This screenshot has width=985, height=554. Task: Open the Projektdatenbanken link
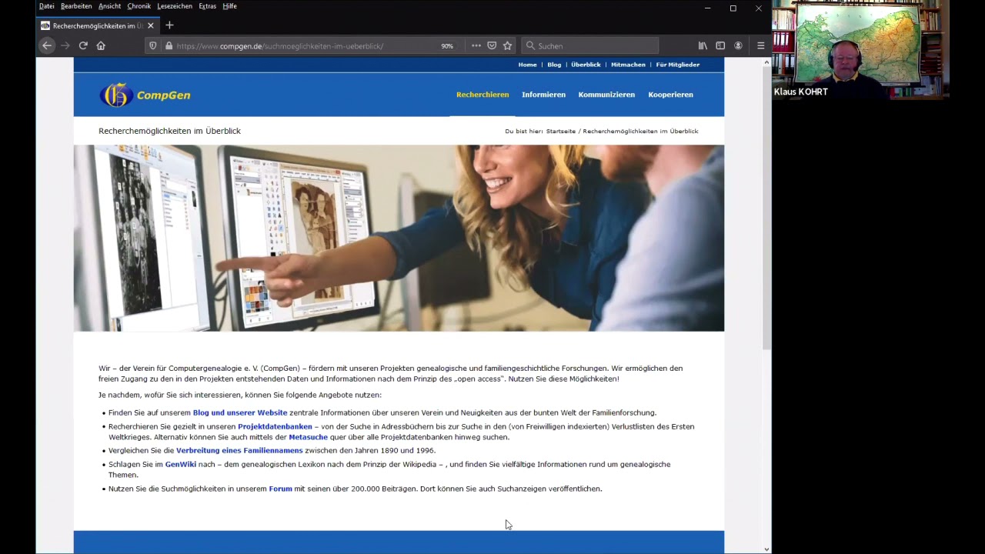[x=275, y=427]
